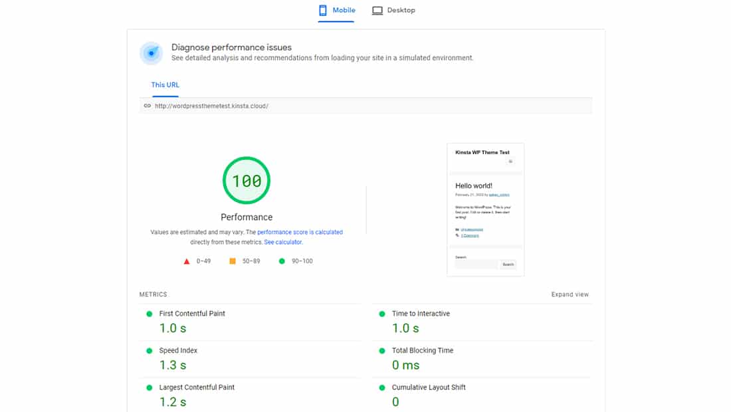Click the mobile phone icon on the Mobile tab
Viewport: 731px width, 412px height.
(322, 10)
